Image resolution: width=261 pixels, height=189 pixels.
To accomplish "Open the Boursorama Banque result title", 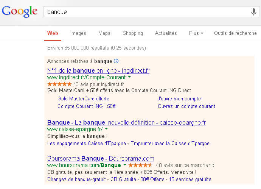I will pyautogui.click(x=101, y=158).
